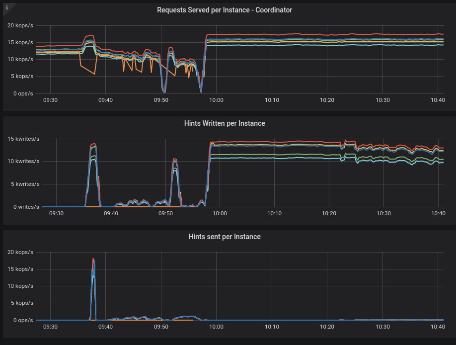This screenshot has height=345, width=456.
Task: Click '09:30' time label in Hints Written panel
Action: [56, 213]
